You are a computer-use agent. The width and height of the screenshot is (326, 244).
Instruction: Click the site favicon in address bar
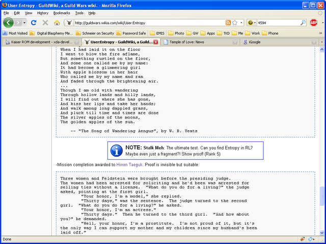(x=69, y=23)
